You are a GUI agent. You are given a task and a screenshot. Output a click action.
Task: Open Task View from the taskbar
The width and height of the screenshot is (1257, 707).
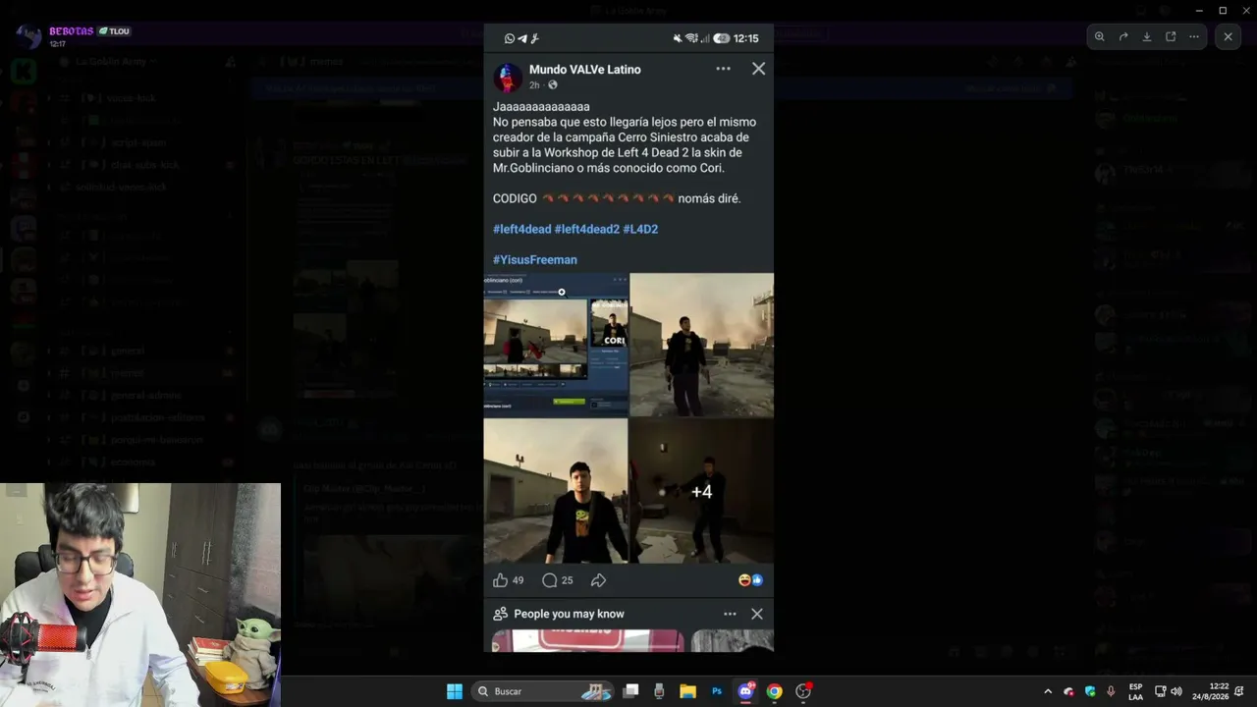pyautogui.click(x=631, y=691)
